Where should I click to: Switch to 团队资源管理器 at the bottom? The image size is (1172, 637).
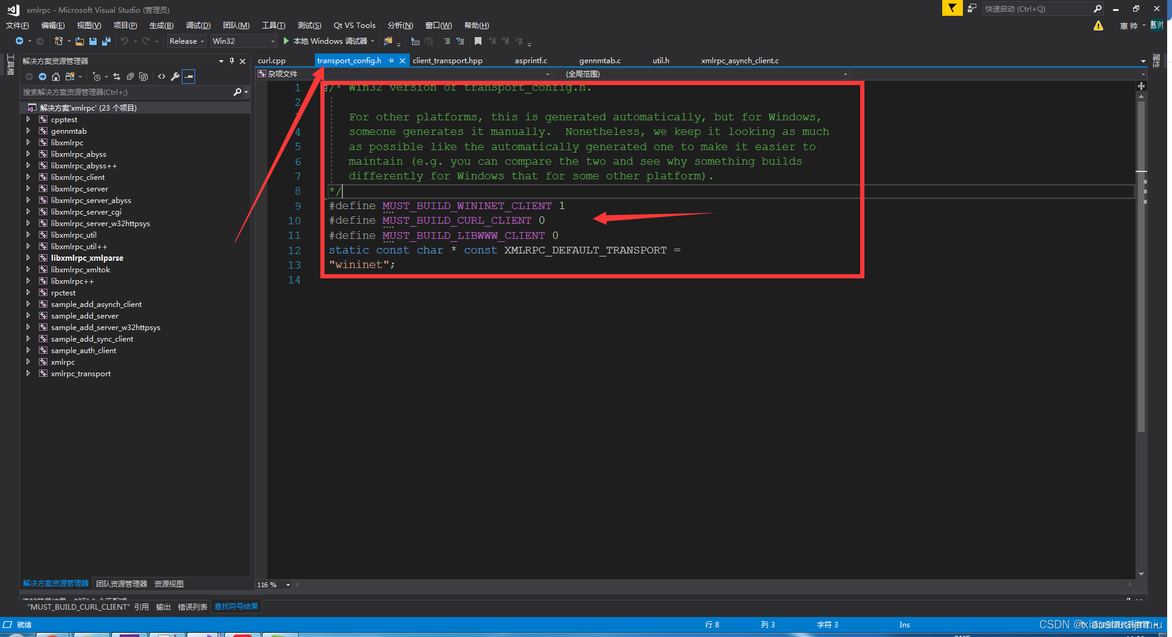point(121,584)
